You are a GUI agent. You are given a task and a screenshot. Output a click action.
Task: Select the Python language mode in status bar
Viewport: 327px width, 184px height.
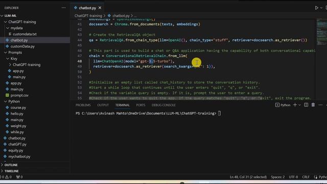tap(322, 177)
